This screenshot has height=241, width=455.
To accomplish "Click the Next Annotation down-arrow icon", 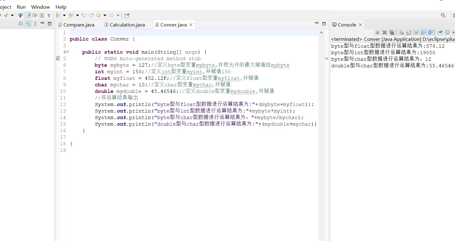I will [58, 15].
